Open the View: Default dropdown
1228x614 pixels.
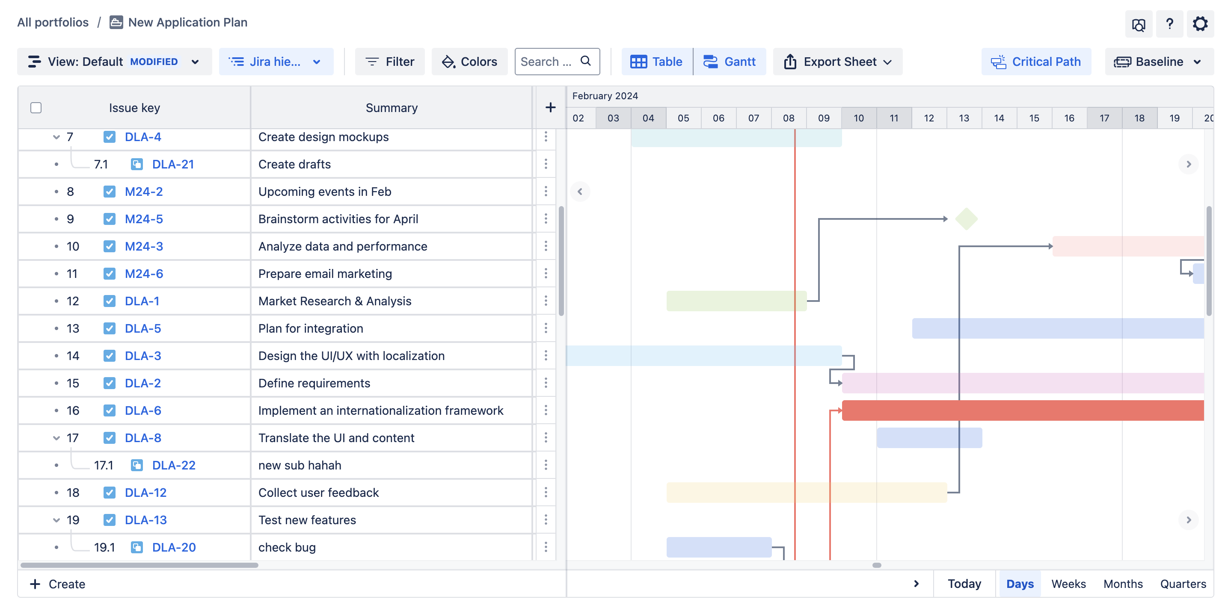click(x=114, y=62)
